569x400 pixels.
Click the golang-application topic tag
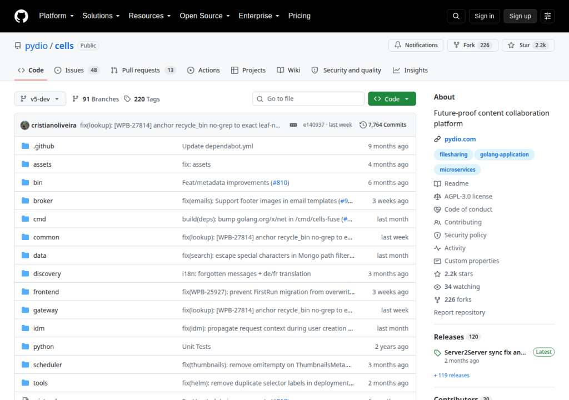pyautogui.click(x=505, y=154)
